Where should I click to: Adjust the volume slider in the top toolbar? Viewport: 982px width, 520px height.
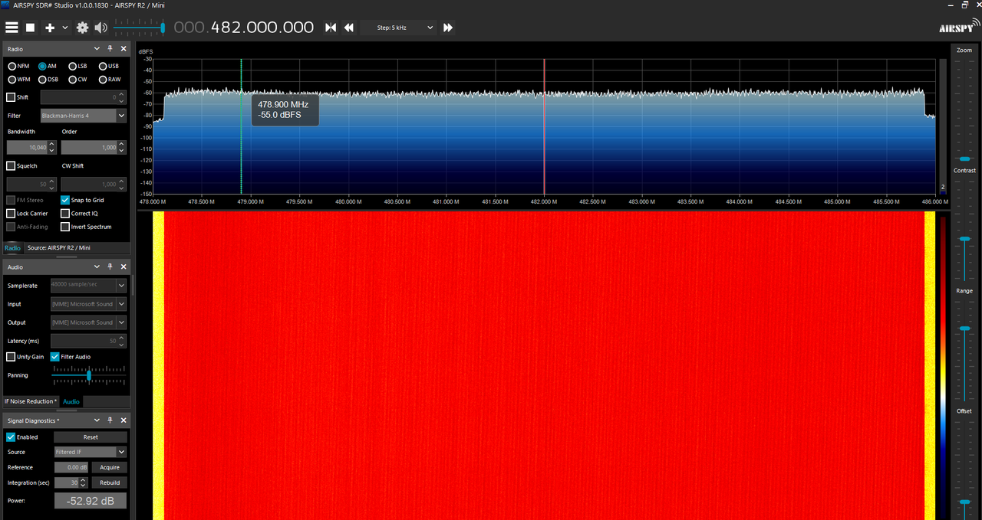(139, 28)
